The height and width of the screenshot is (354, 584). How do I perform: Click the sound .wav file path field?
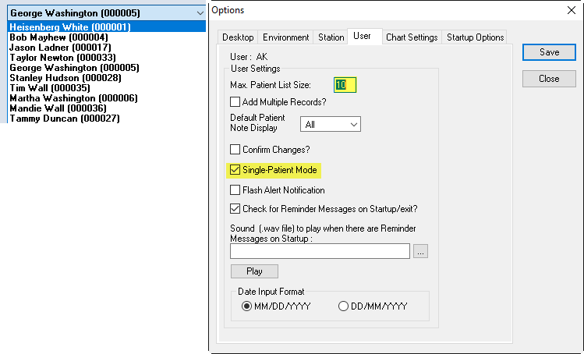click(320, 251)
